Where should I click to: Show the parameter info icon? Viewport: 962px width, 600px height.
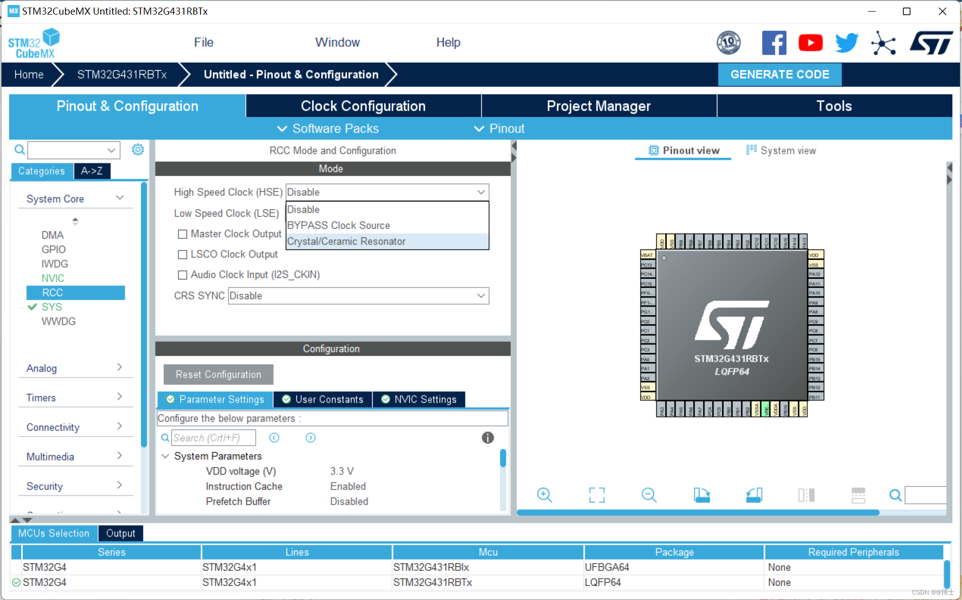coord(487,438)
